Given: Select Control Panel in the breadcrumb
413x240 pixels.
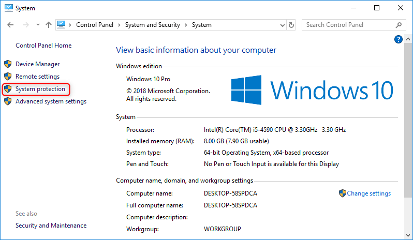Looking at the screenshot, I should pos(95,25).
